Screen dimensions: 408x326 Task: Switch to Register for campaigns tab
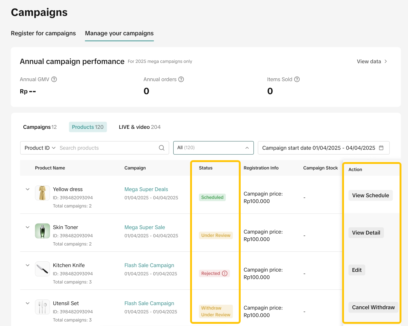[43, 33]
